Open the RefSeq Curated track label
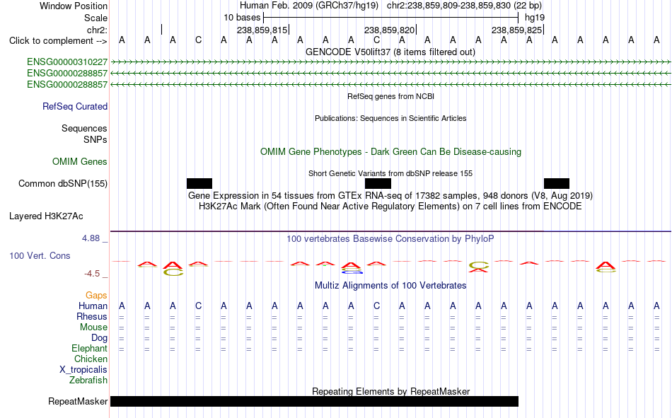Viewport: 672px width, 418px height. click(75, 106)
